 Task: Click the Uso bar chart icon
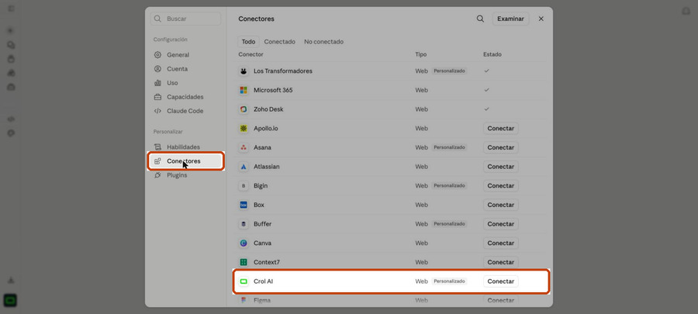(x=157, y=83)
